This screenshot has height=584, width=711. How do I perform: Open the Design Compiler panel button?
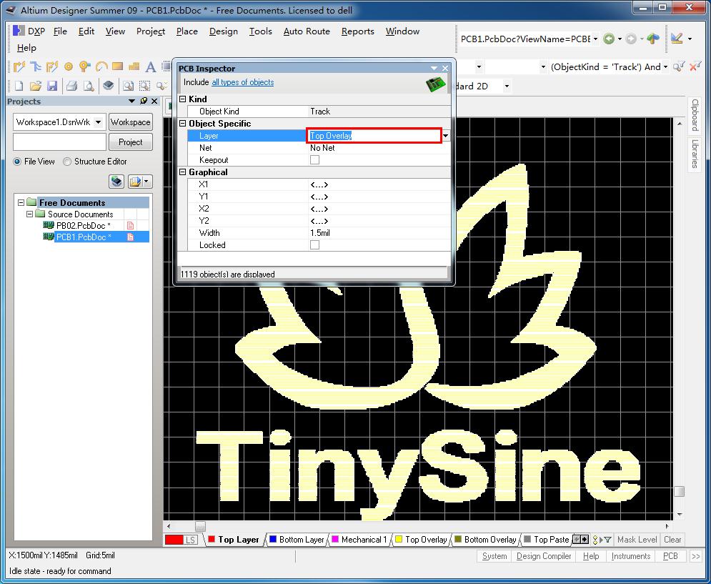544,556
